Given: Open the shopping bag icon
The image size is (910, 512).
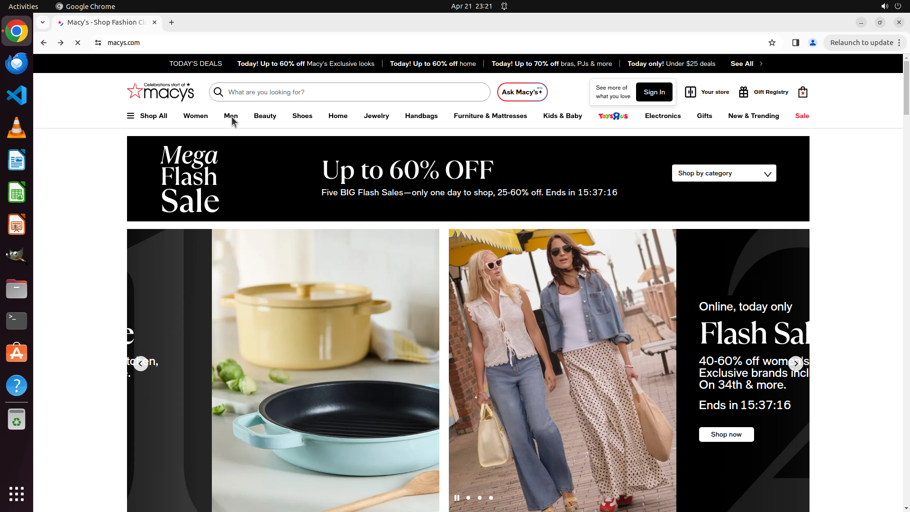Looking at the screenshot, I should pos(802,92).
